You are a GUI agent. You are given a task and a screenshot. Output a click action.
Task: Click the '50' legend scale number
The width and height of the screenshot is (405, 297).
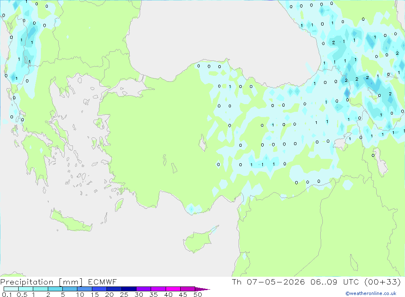pyautogui.click(x=198, y=295)
